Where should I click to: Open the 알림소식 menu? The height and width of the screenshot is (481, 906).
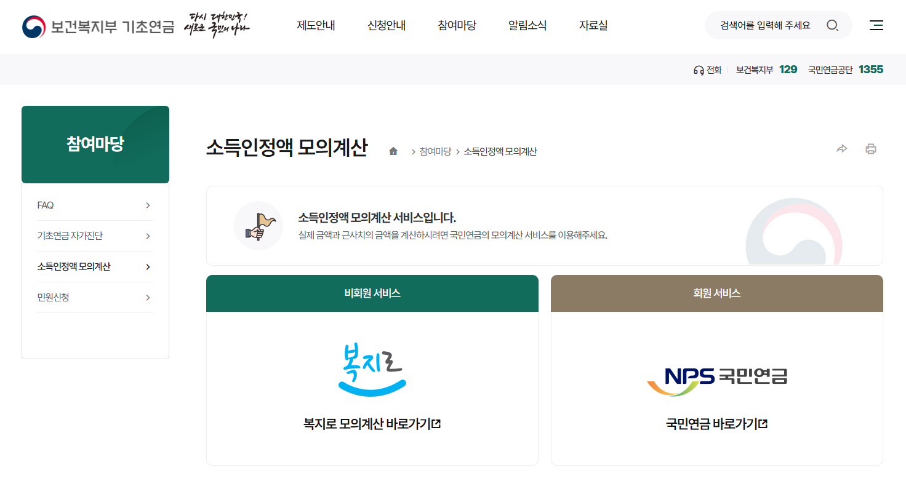point(526,26)
